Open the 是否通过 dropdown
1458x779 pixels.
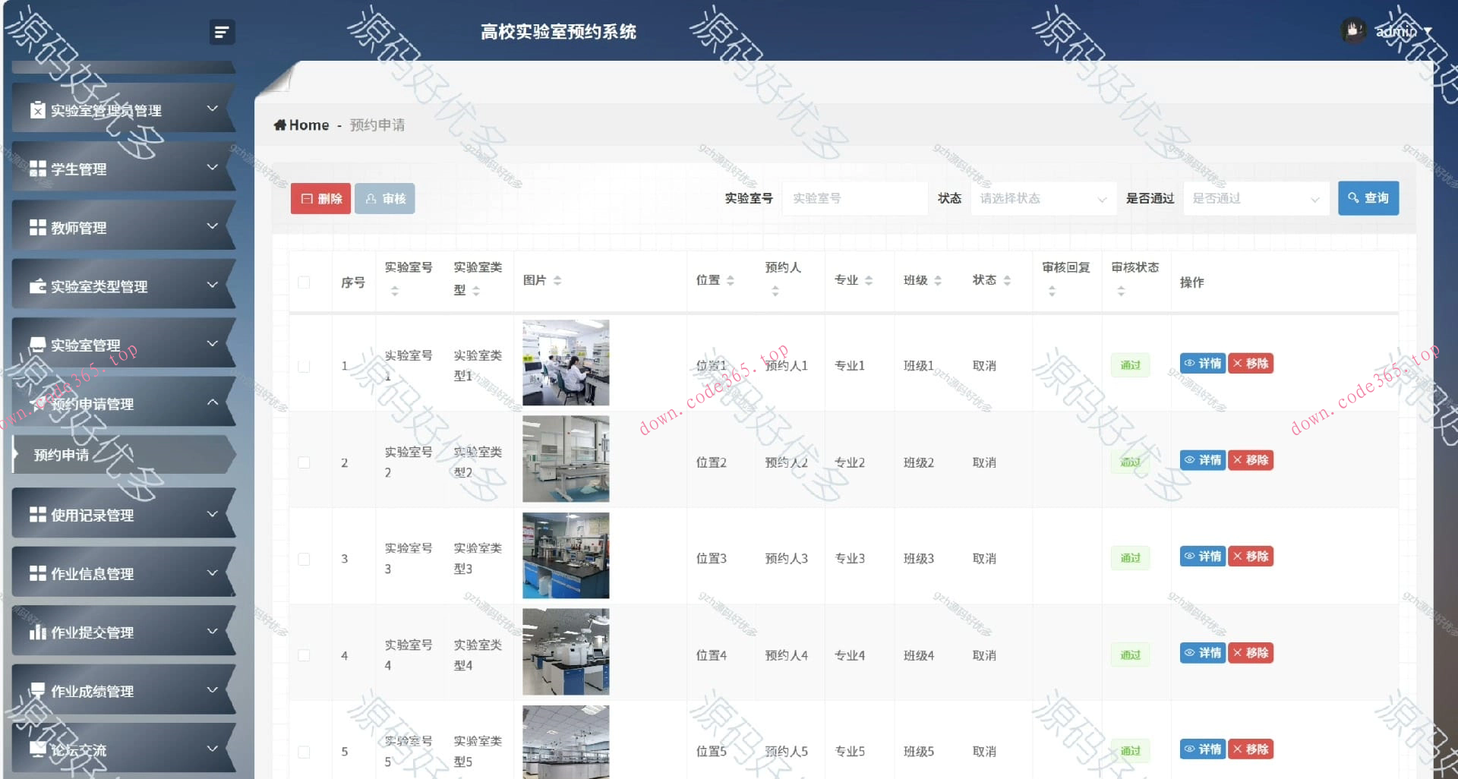[x=1256, y=198]
